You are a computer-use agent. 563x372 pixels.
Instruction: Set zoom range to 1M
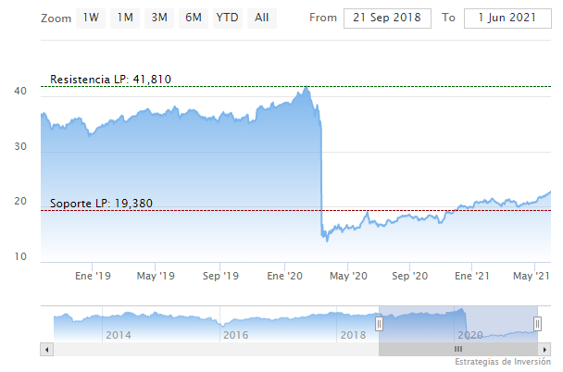click(x=125, y=18)
